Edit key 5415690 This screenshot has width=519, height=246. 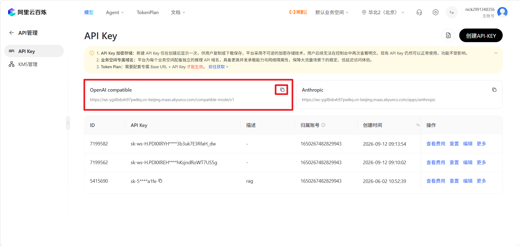point(468,181)
